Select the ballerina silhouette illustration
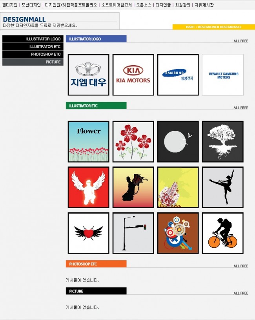Image resolution: width=255 pixels, height=320 pixels. (223, 187)
